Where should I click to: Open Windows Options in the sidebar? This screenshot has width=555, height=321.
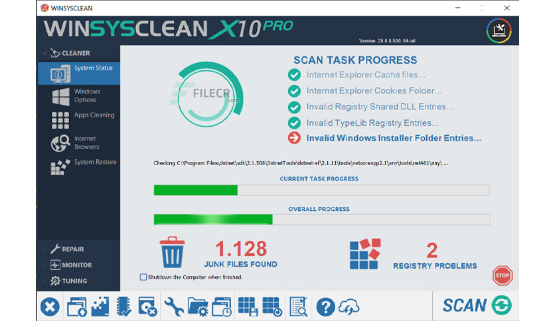(x=79, y=96)
